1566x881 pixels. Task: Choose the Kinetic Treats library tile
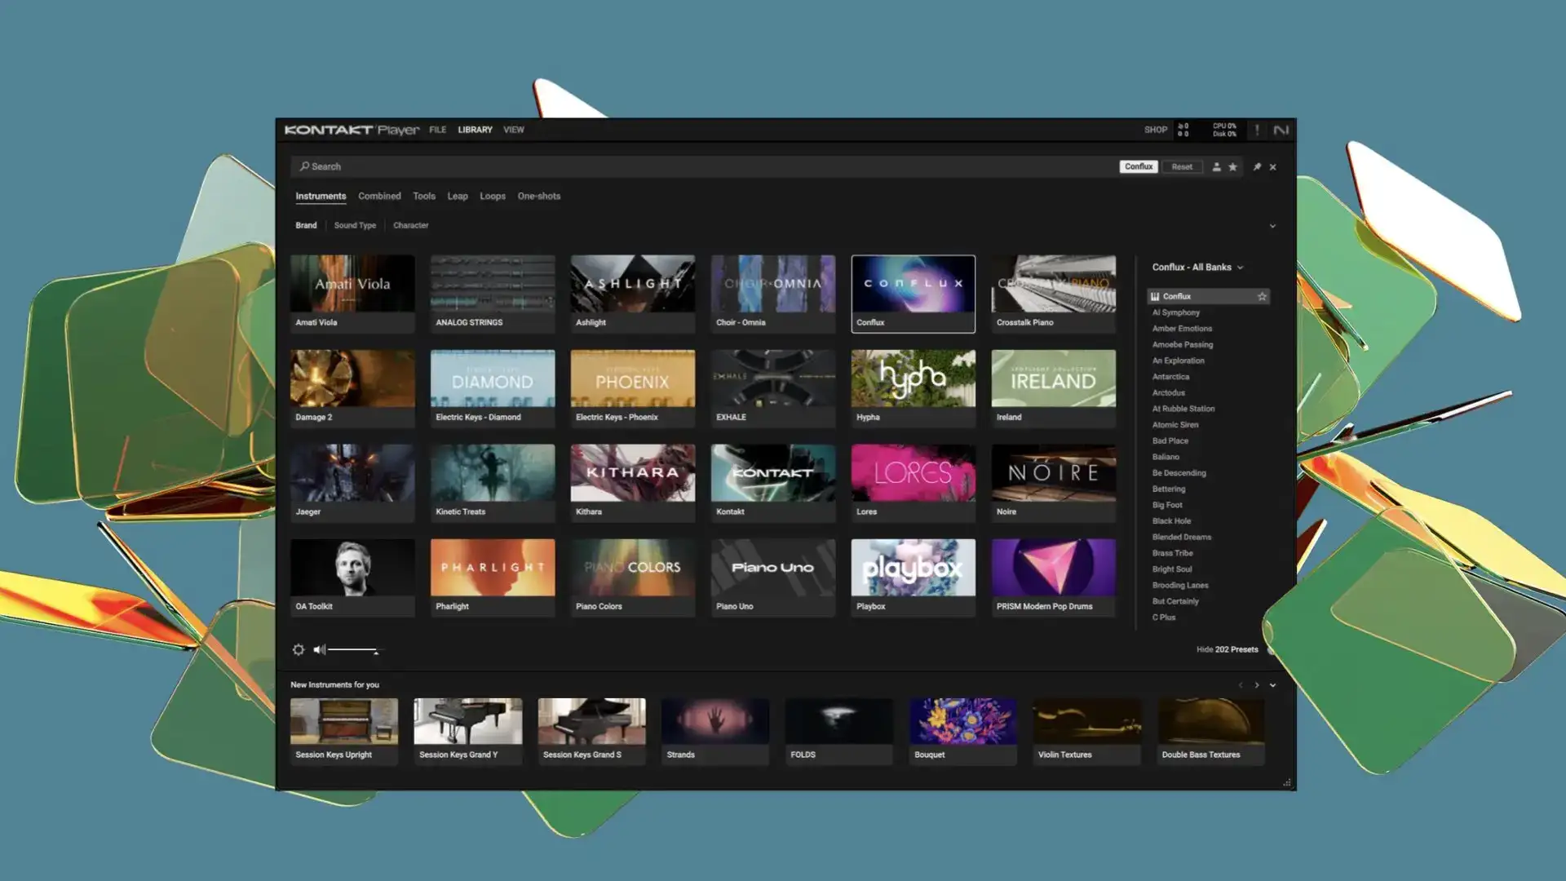pos(493,483)
